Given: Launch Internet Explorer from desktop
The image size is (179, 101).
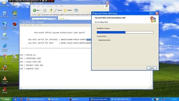Looking at the screenshot, I should (x=5, y=47).
